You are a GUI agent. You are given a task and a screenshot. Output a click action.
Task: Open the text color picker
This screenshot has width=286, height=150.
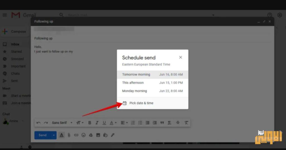pyautogui.click(x=113, y=123)
